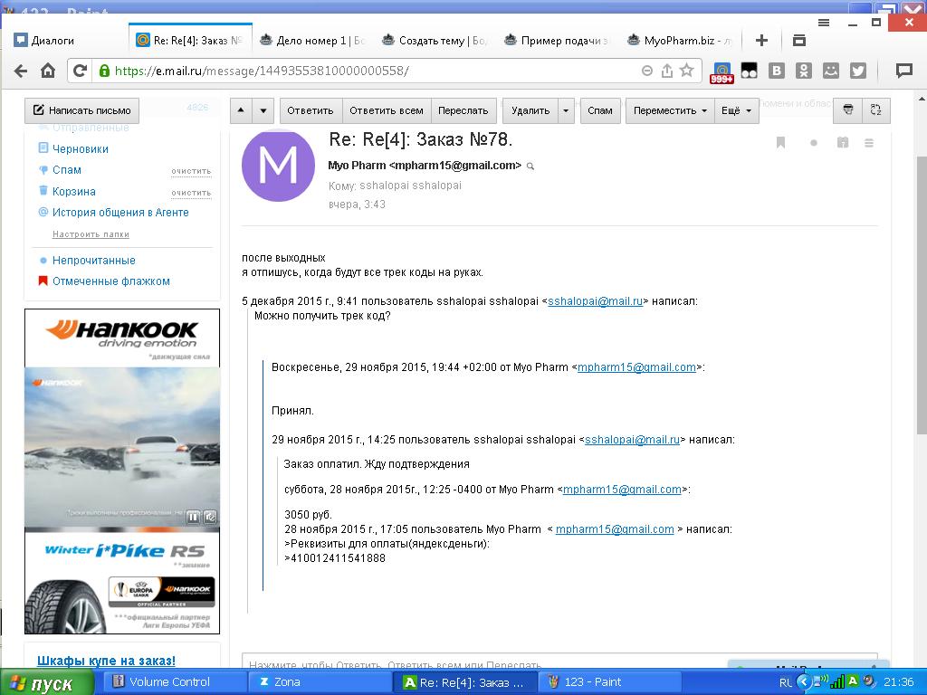Viewport: 927px width, 695px height.
Task: Expand the arrow next to Удалить
Action: coord(566,110)
